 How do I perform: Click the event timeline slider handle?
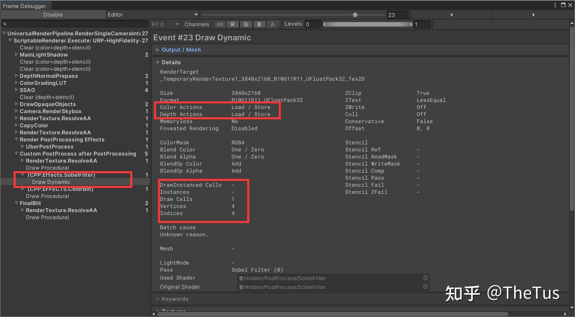355,14
